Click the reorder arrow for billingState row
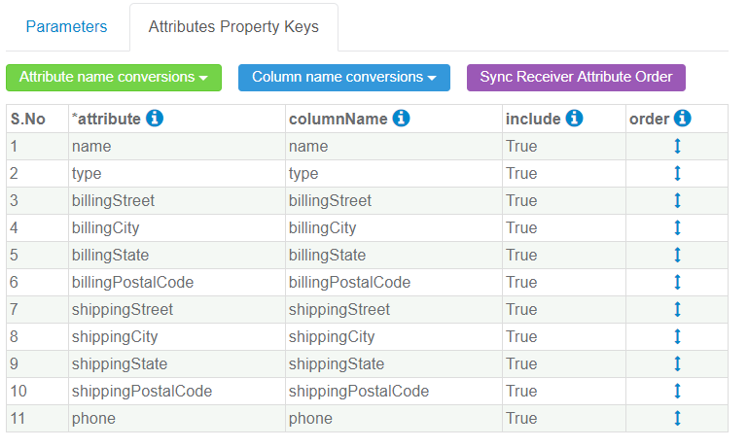Image resolution: width=748 pixels, height=448 pixels. [x=677, y=255]
